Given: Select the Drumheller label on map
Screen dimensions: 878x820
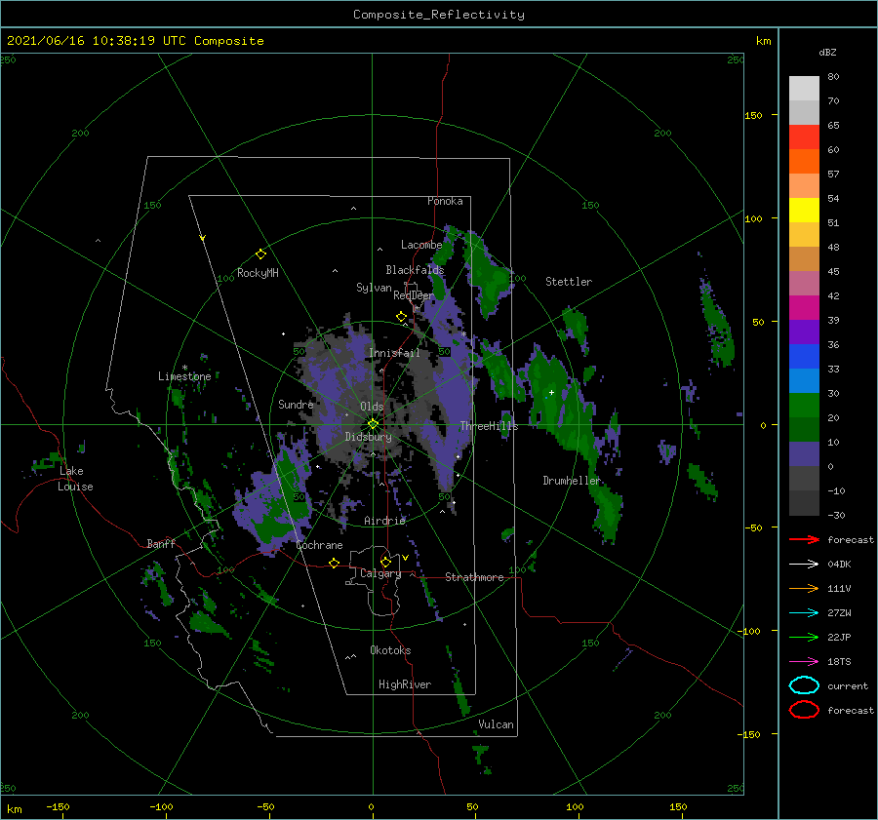Looking at the screenshot, I should [573, 481].
